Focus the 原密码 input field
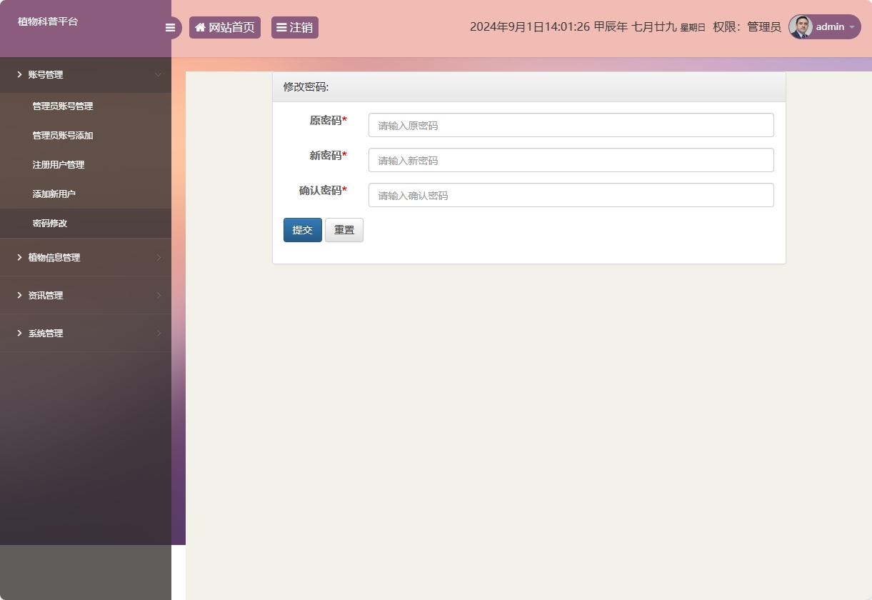This screenshot has width=872, height=600. coord(571,125)
